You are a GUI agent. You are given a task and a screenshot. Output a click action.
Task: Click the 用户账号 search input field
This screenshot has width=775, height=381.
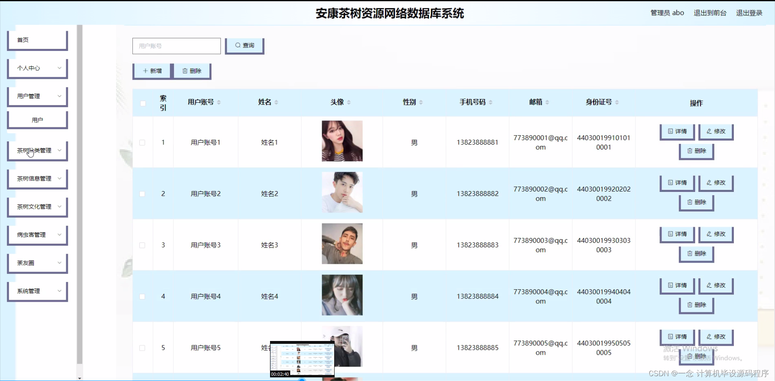point(176,46)
